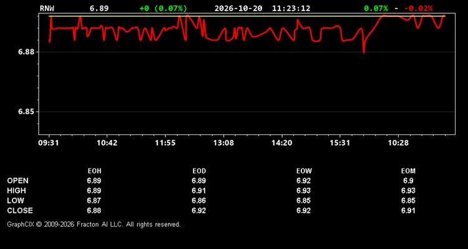Click the 2026-10-20 date label
Viewport: 468px width, 249px height.
pos(238,8)
